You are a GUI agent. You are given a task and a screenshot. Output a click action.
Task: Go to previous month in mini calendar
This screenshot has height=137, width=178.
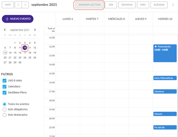[5, 30]
